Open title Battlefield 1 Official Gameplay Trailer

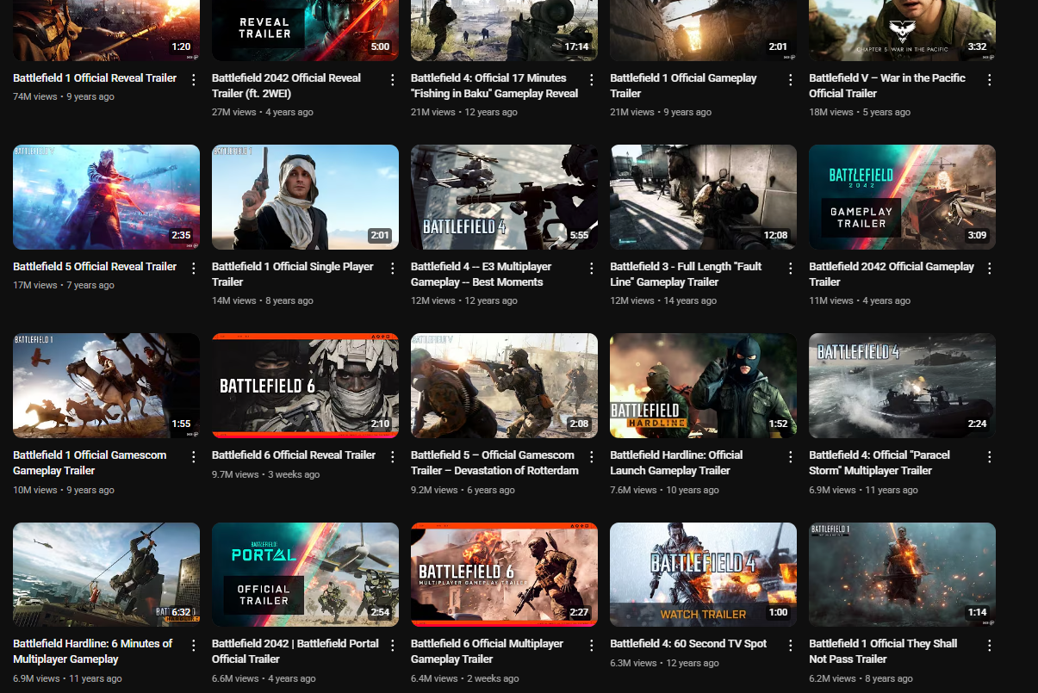pyautogui.click(x=683, y=85)
